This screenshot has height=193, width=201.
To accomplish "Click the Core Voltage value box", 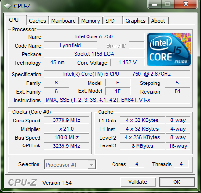I will point(127,62).
